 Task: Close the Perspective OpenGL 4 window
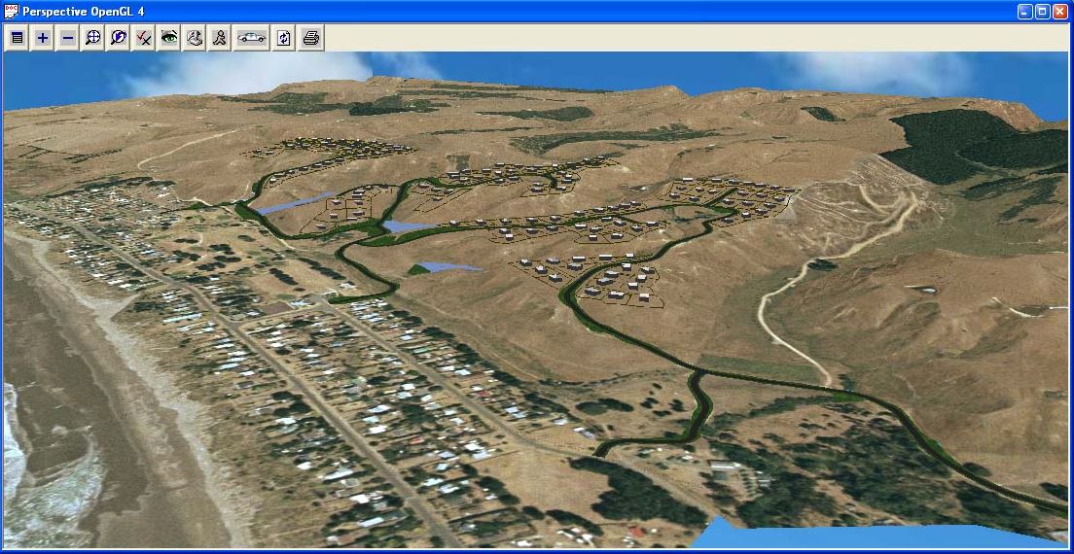1059,11
